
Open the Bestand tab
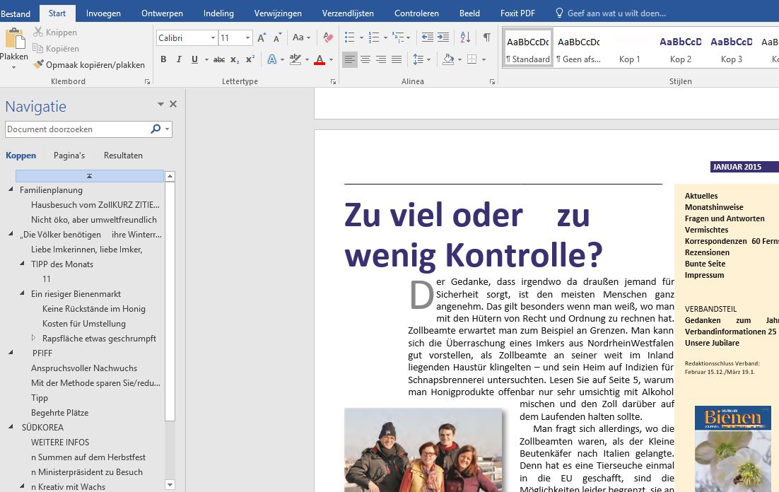coord(16,13)
